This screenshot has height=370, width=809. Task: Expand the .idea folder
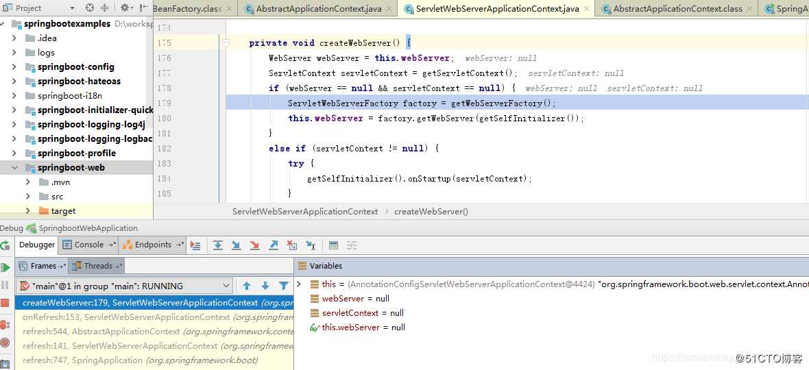[14, 38]
